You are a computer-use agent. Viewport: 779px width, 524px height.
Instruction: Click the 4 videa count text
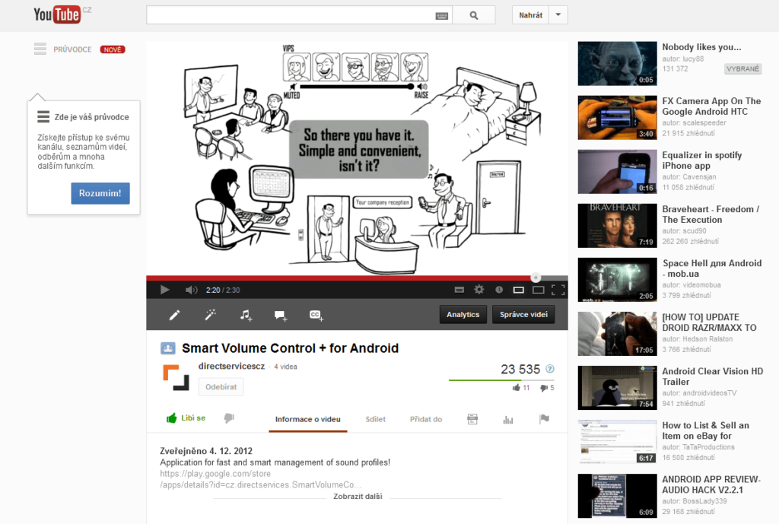pyautogui.click(x=286, y=367)
